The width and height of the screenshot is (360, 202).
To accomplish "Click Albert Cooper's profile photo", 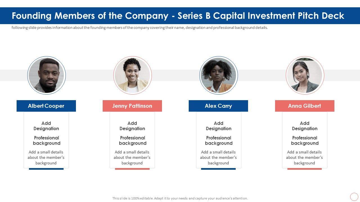I will click(46, 75).
